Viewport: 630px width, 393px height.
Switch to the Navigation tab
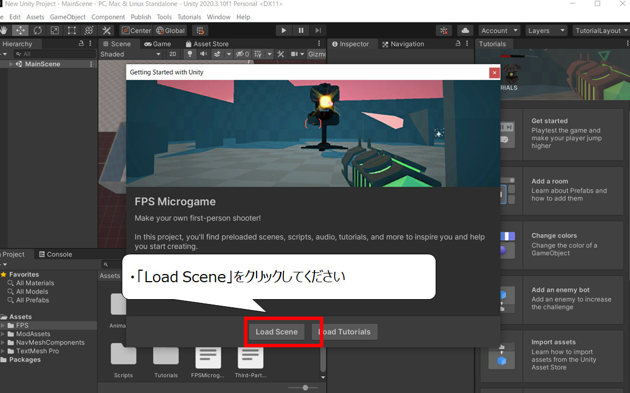[x=403, y=44]
